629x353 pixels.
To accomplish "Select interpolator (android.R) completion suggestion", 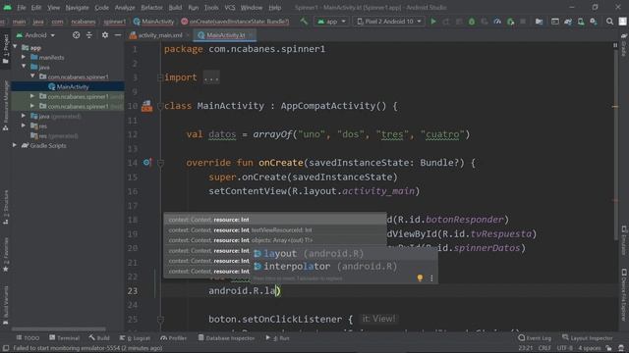I will pos(344,266).
